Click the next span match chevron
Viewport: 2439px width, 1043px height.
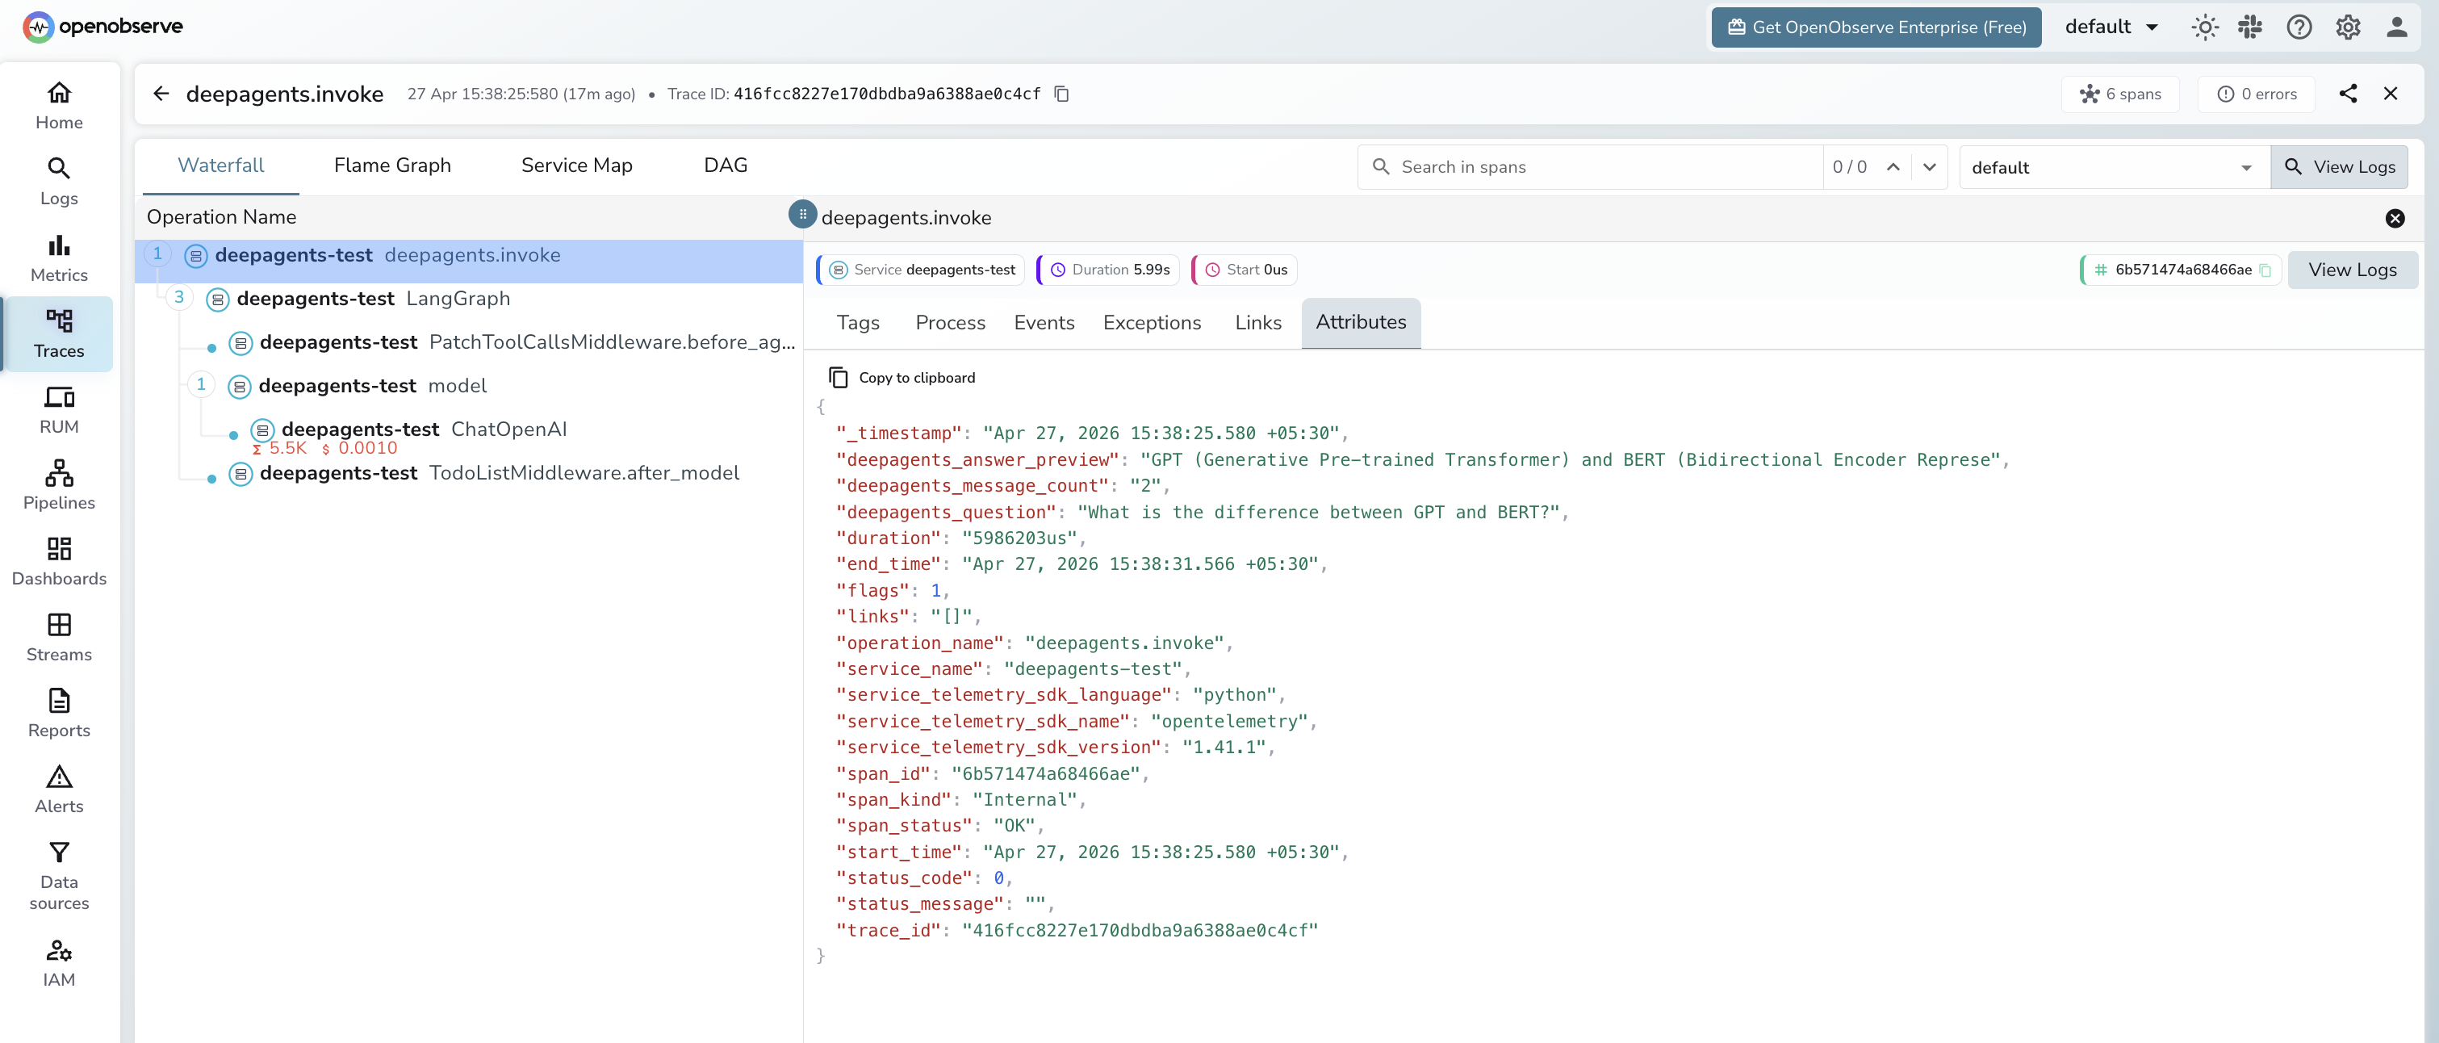tap(1930, 167)
